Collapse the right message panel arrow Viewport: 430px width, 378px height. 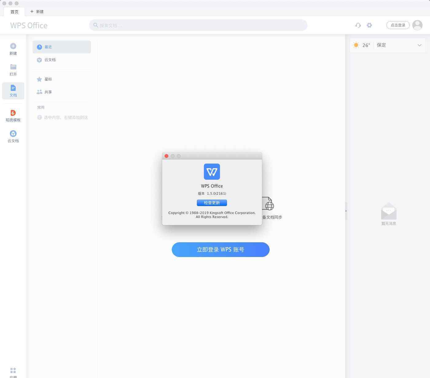click(346, 211)
